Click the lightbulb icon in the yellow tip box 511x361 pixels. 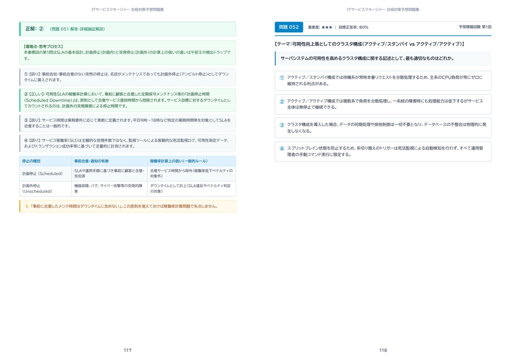27,206
